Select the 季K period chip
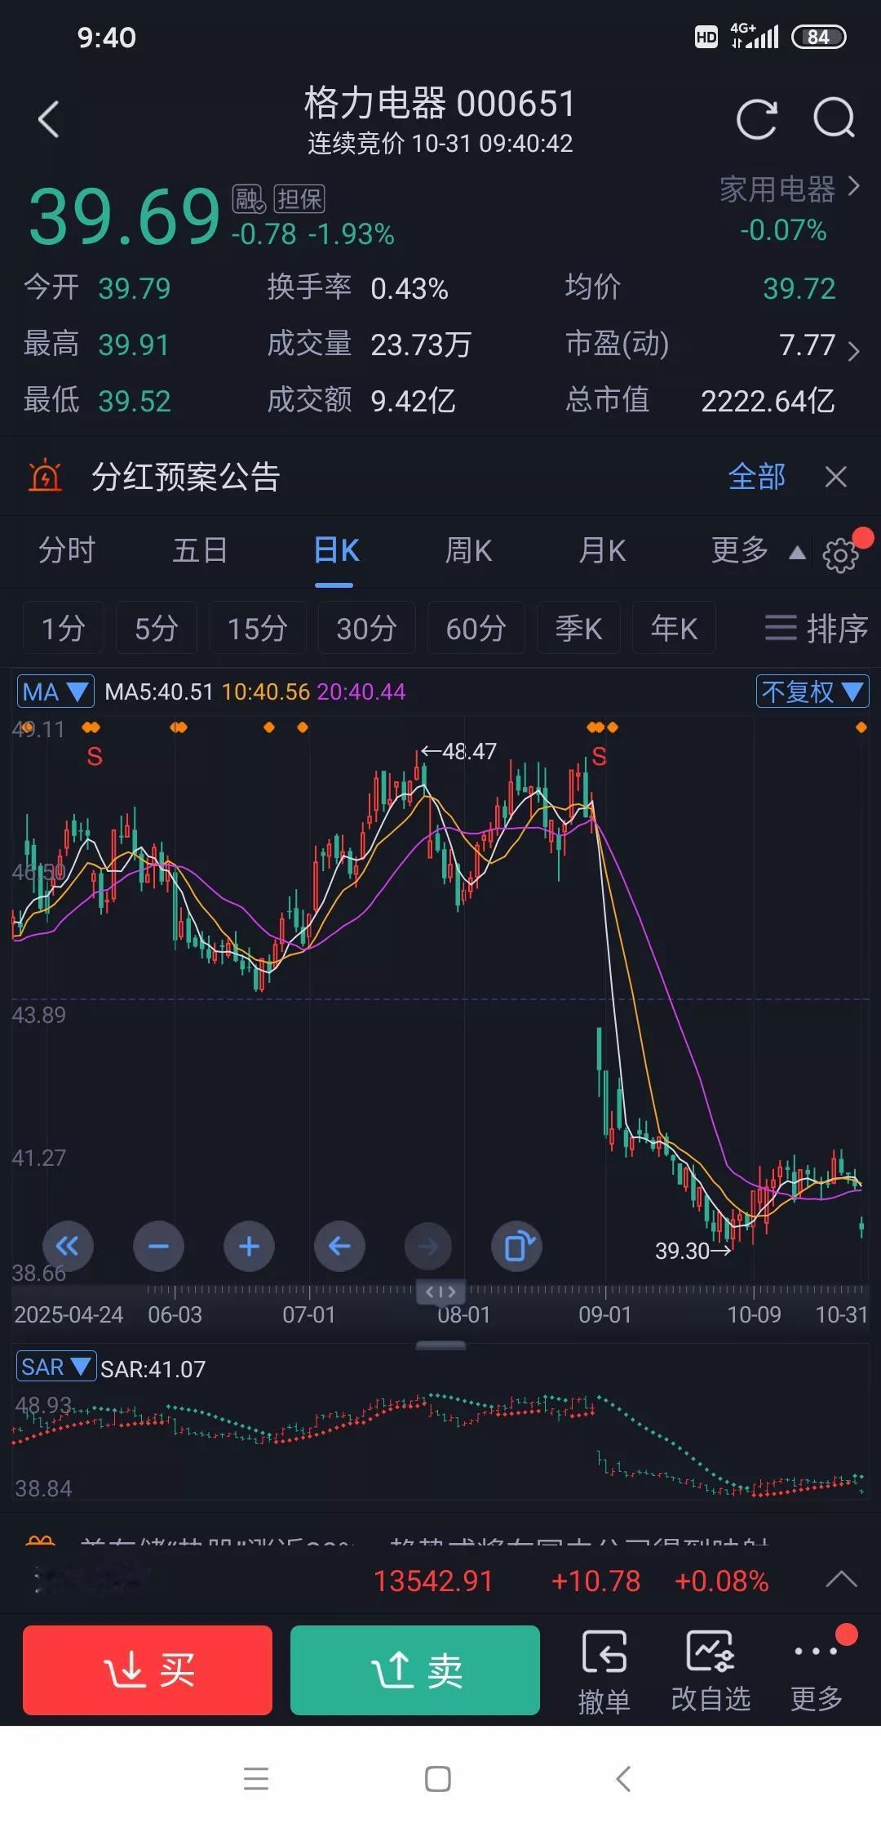Image resolution: width=881 pixels, height=1832 pixels. pos(578,628)
